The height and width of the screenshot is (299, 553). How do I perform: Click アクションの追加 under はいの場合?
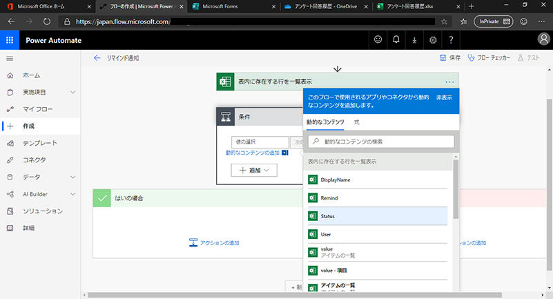pyautogui.click(x=214, y=242)
